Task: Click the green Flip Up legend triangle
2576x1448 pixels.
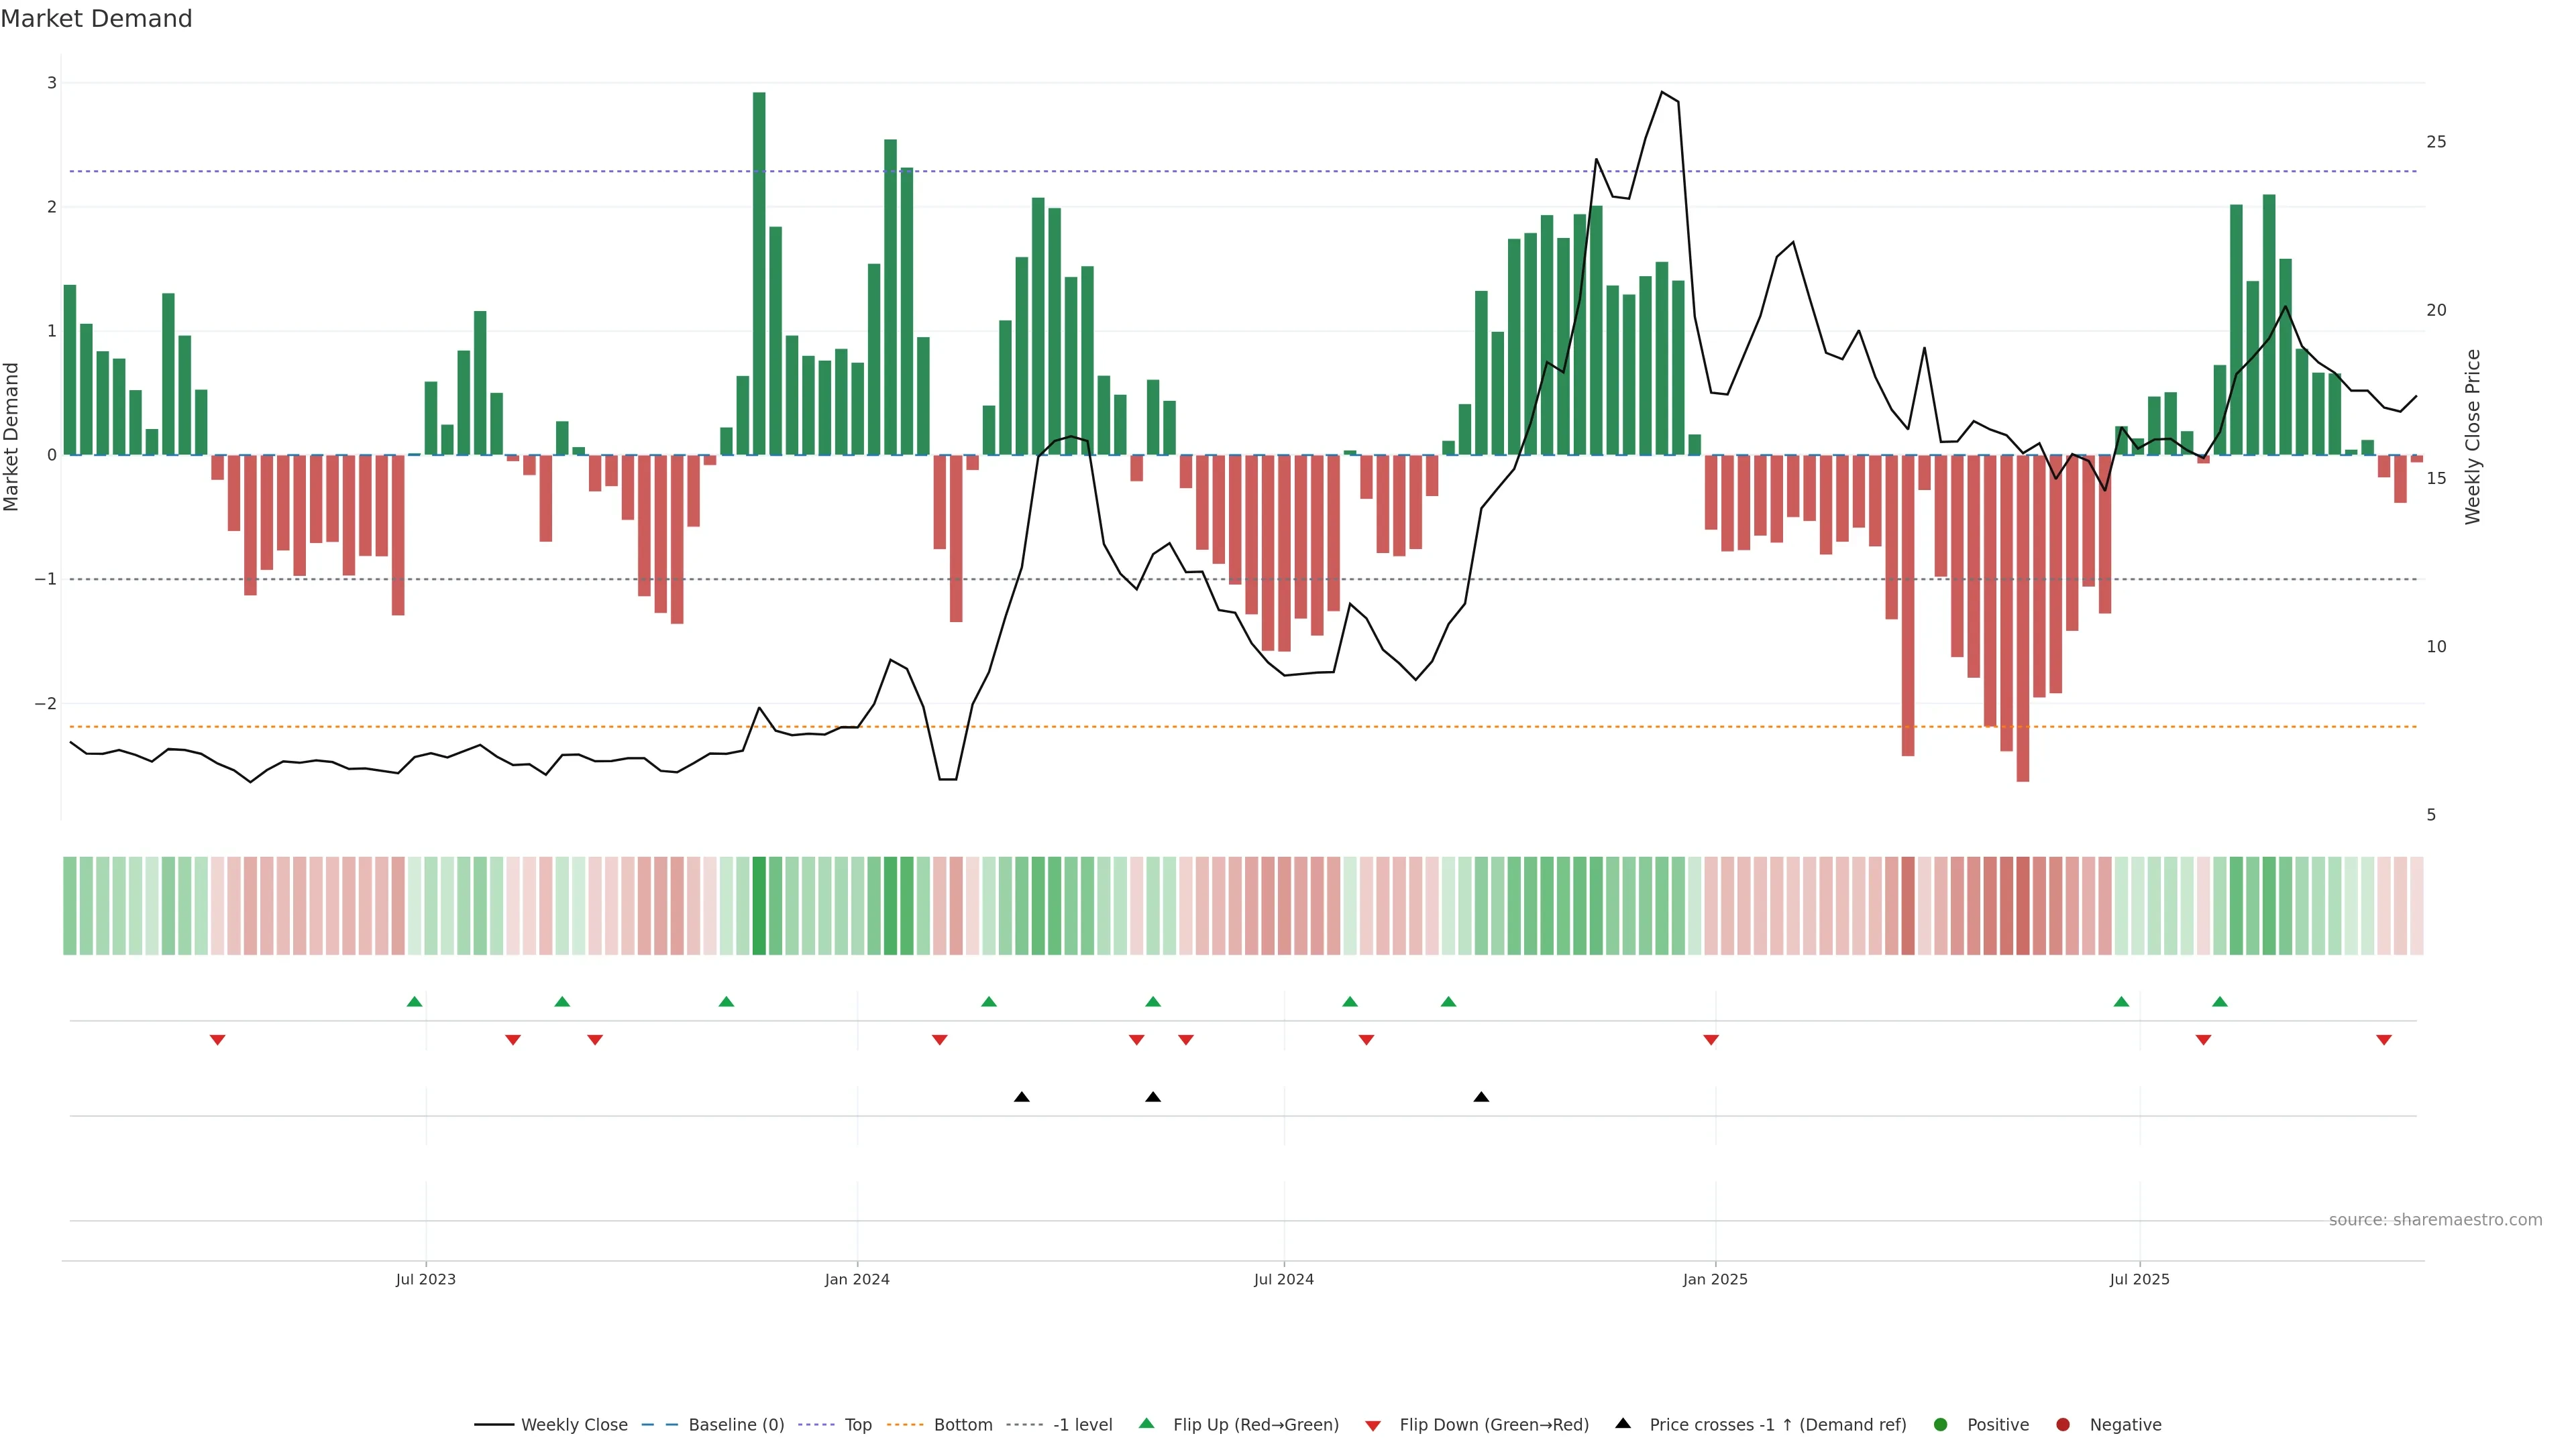Action: pos(1147,1424)
